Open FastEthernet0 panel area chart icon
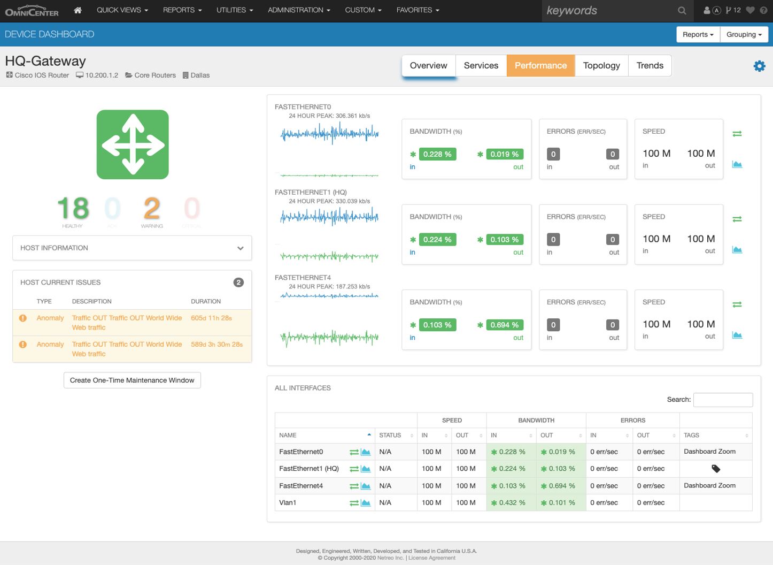Image resolution: width=773 pixels, height=565 pixels. point(737,164)
